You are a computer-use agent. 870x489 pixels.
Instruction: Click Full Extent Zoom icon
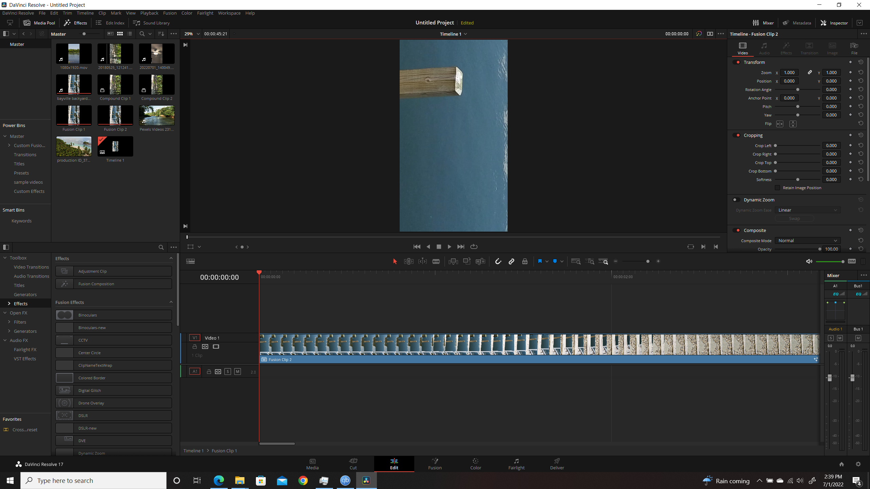tap(576, 261)
